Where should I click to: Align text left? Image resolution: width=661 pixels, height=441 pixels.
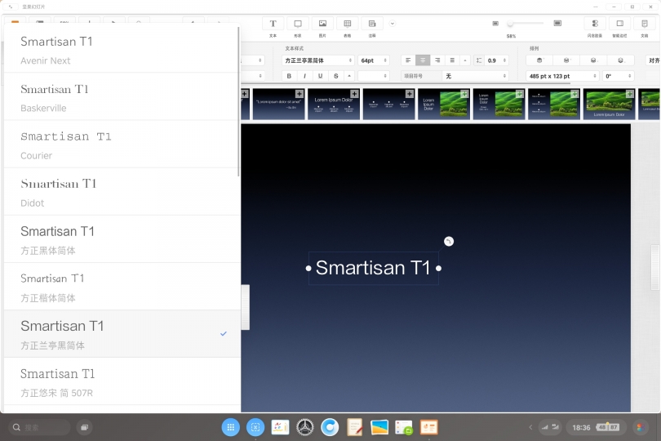click(x=408, y=60)
